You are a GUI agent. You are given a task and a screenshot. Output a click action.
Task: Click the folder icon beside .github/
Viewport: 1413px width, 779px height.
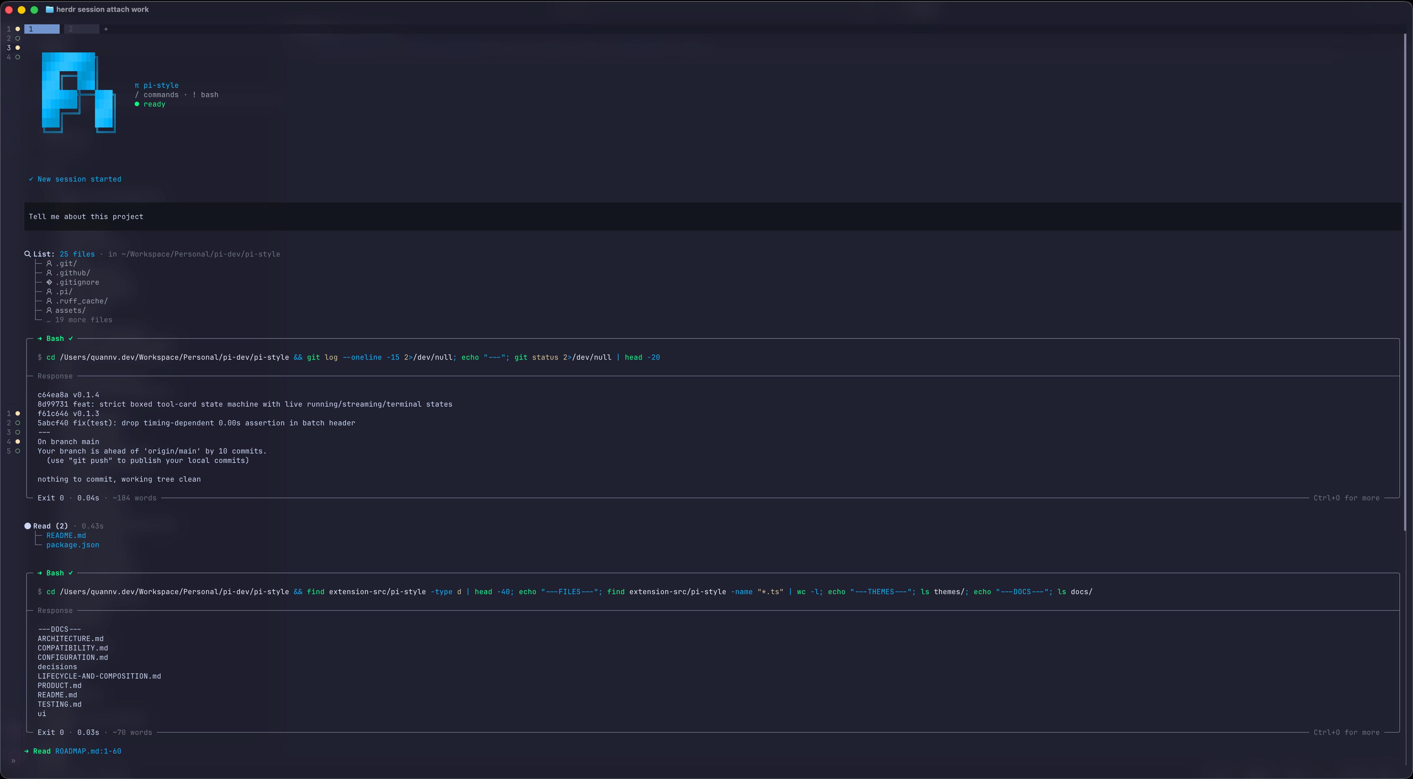(x=49, y=273)
